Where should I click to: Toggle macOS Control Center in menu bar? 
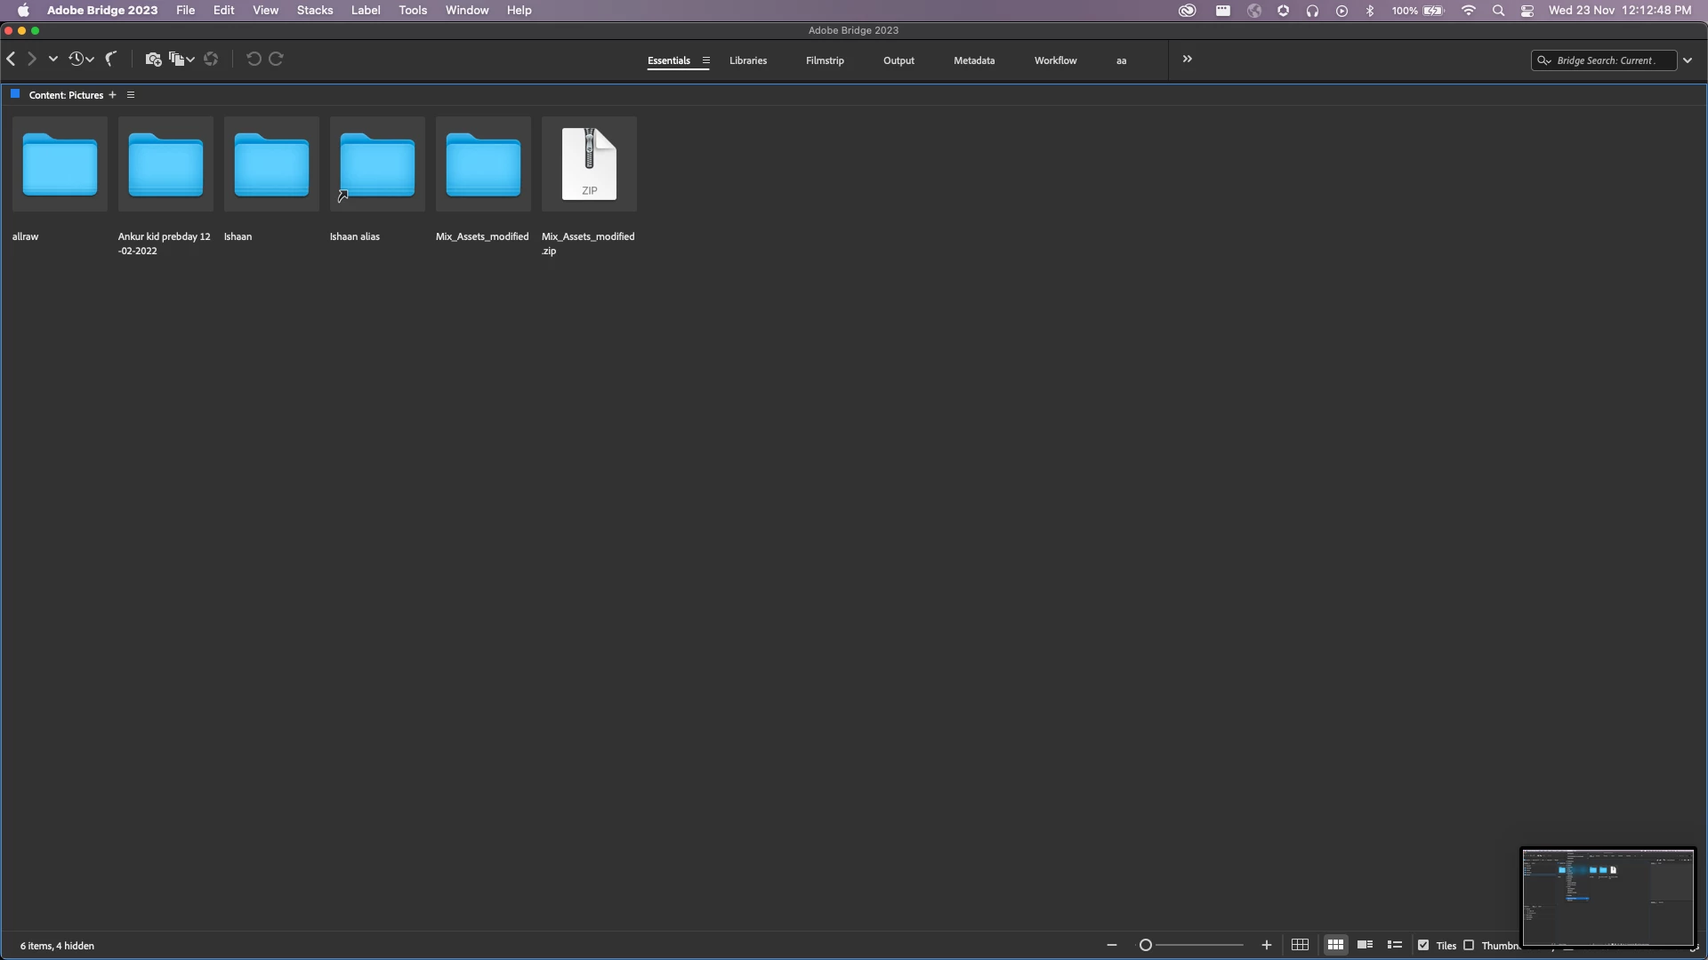[x=1527, y=11]
